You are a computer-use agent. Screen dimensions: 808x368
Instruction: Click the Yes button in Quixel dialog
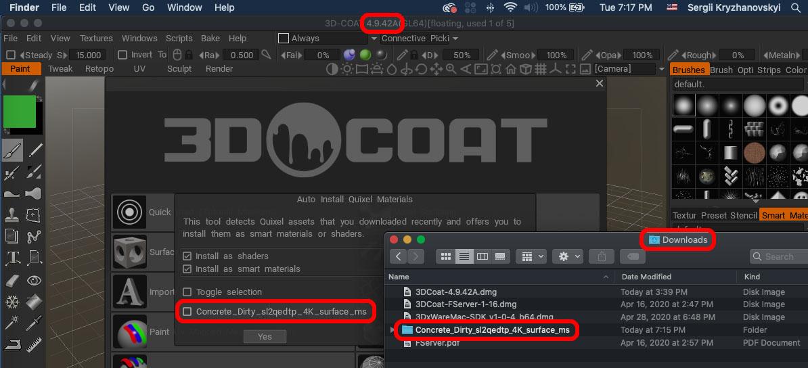pos(265,337)
